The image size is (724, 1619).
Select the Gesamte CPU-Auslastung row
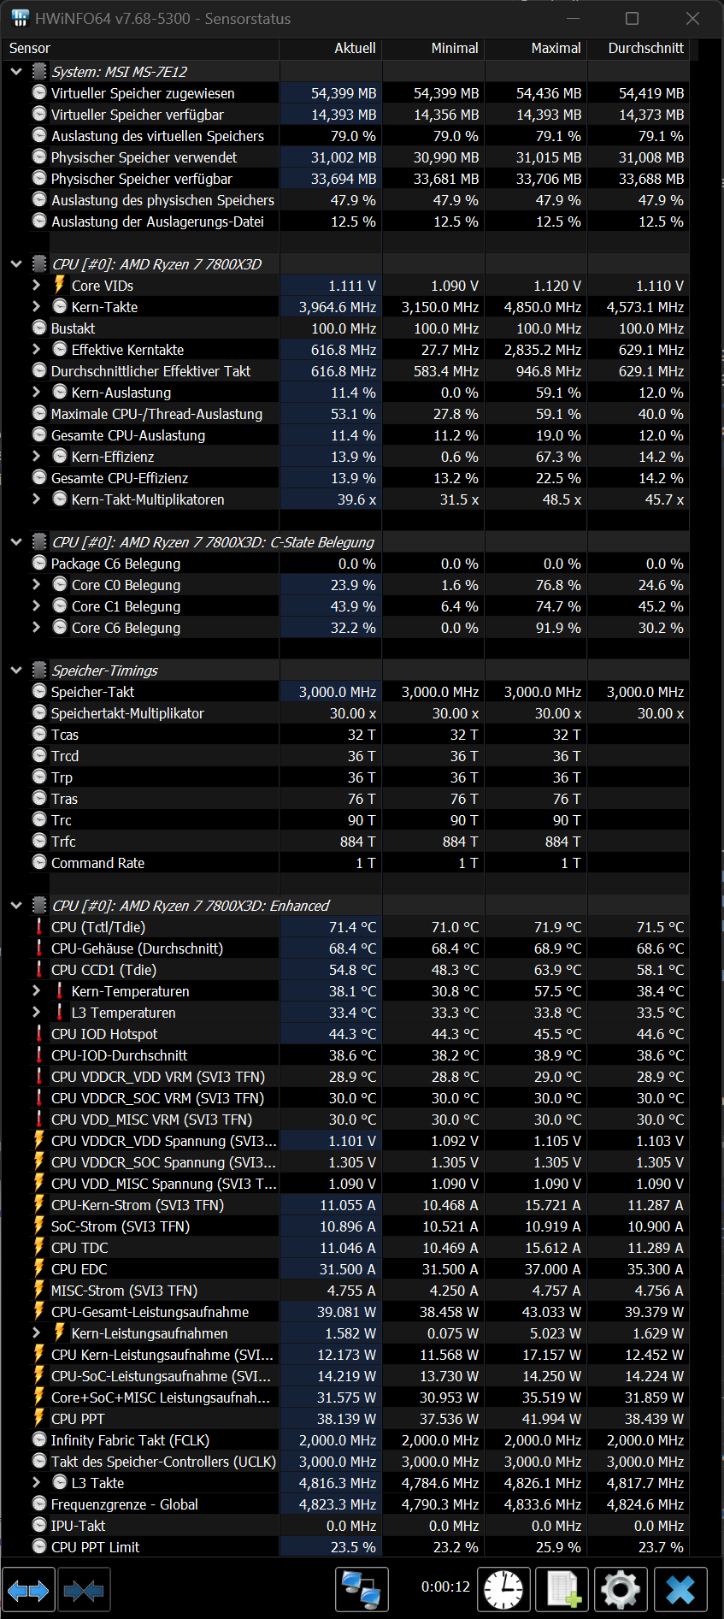point(345,435)
